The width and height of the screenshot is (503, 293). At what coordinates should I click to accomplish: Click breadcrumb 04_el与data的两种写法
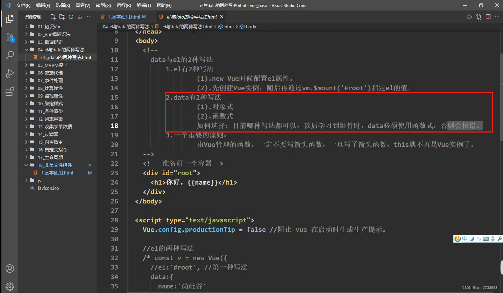click(x=126, y=27)
